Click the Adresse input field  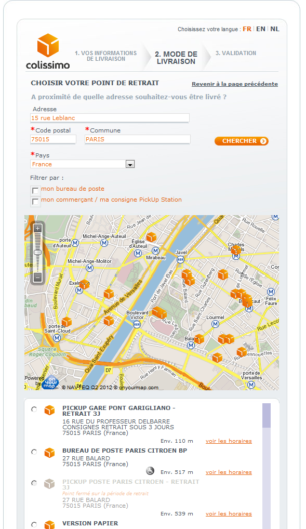(110, 118)
